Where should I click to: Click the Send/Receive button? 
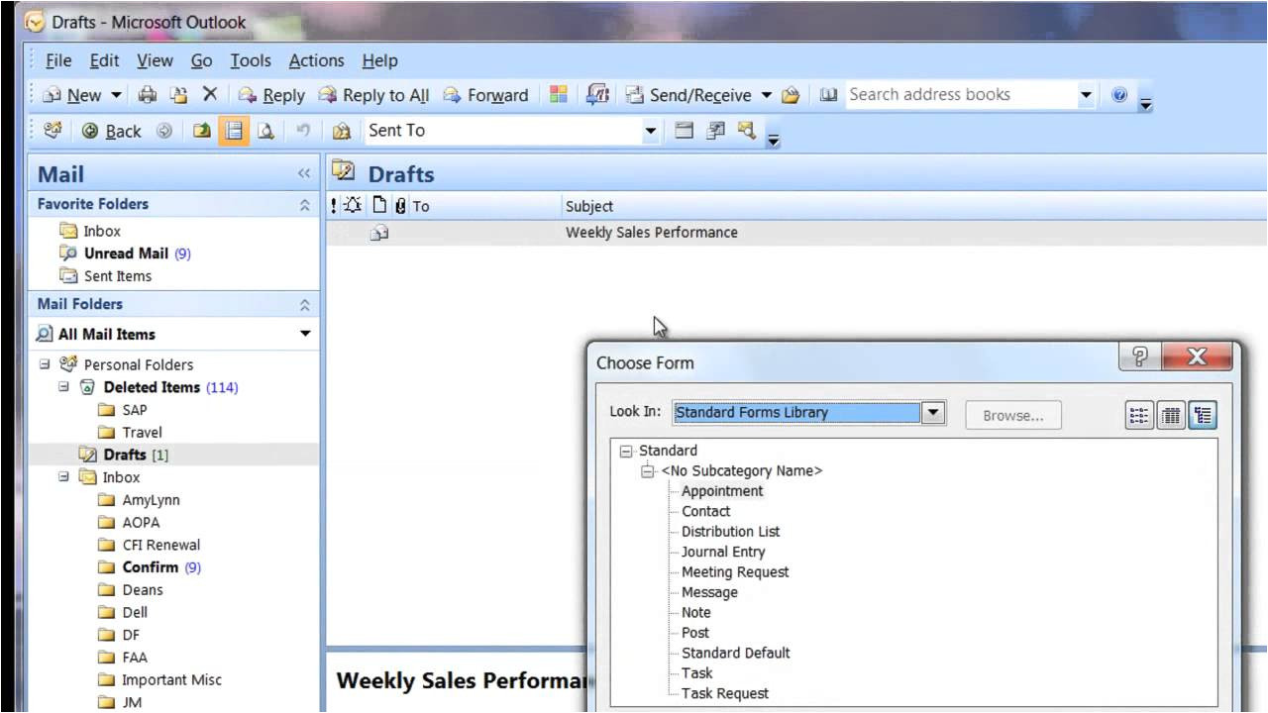pyautogui.click(x=688, y=95)
